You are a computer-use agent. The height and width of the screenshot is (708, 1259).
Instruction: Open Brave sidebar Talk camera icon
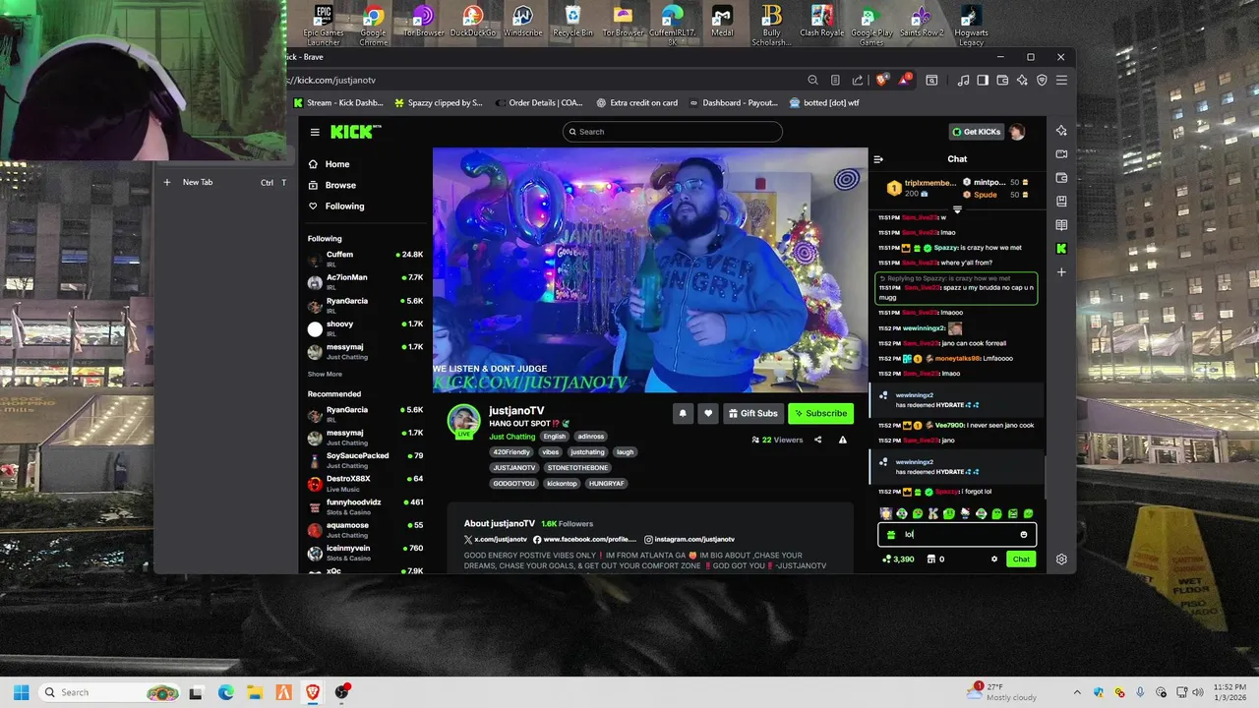1061,154
